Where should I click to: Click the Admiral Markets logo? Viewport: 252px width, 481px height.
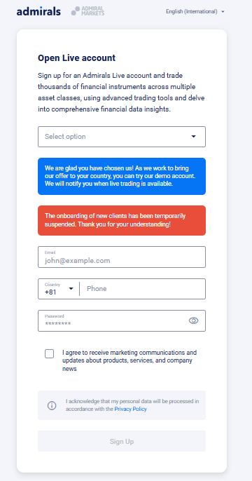(x=88, y=11)
